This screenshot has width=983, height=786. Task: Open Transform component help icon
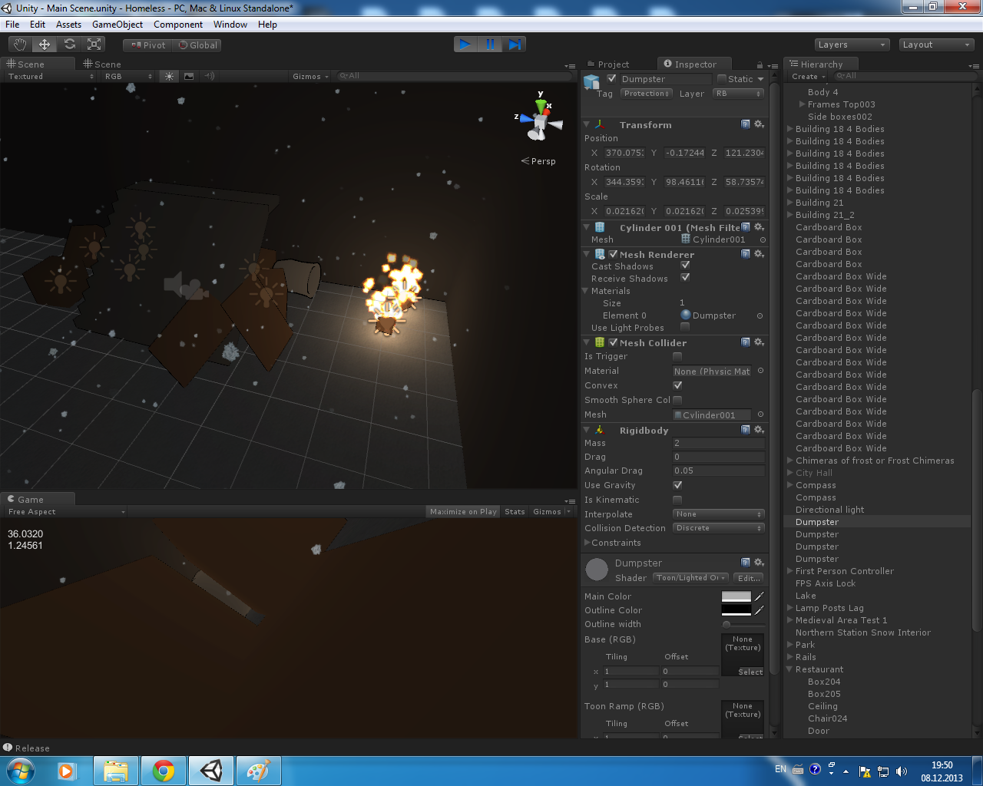[745, 124]
